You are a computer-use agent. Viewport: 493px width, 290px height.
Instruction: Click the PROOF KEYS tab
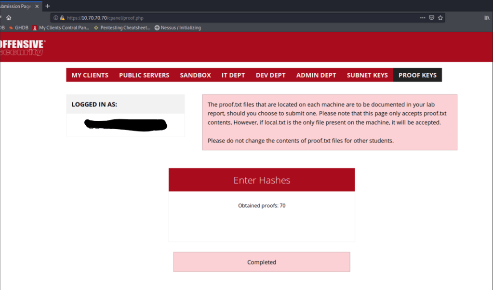click(417, 75)
